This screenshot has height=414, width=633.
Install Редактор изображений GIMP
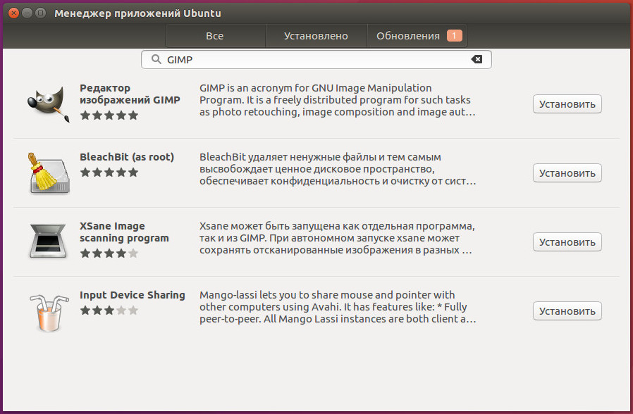[567, 104]
